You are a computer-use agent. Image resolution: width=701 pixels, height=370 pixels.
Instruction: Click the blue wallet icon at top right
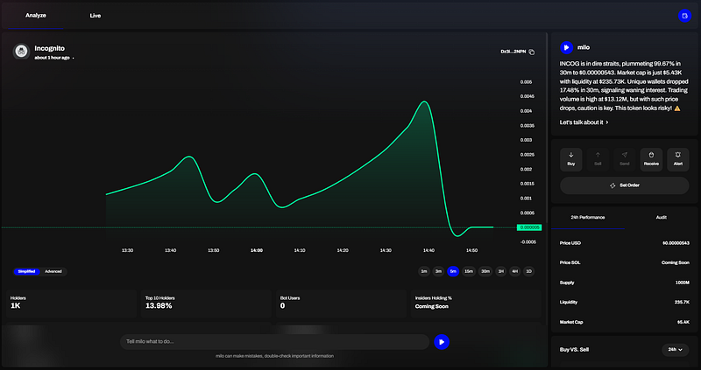(x=684, y=16)
